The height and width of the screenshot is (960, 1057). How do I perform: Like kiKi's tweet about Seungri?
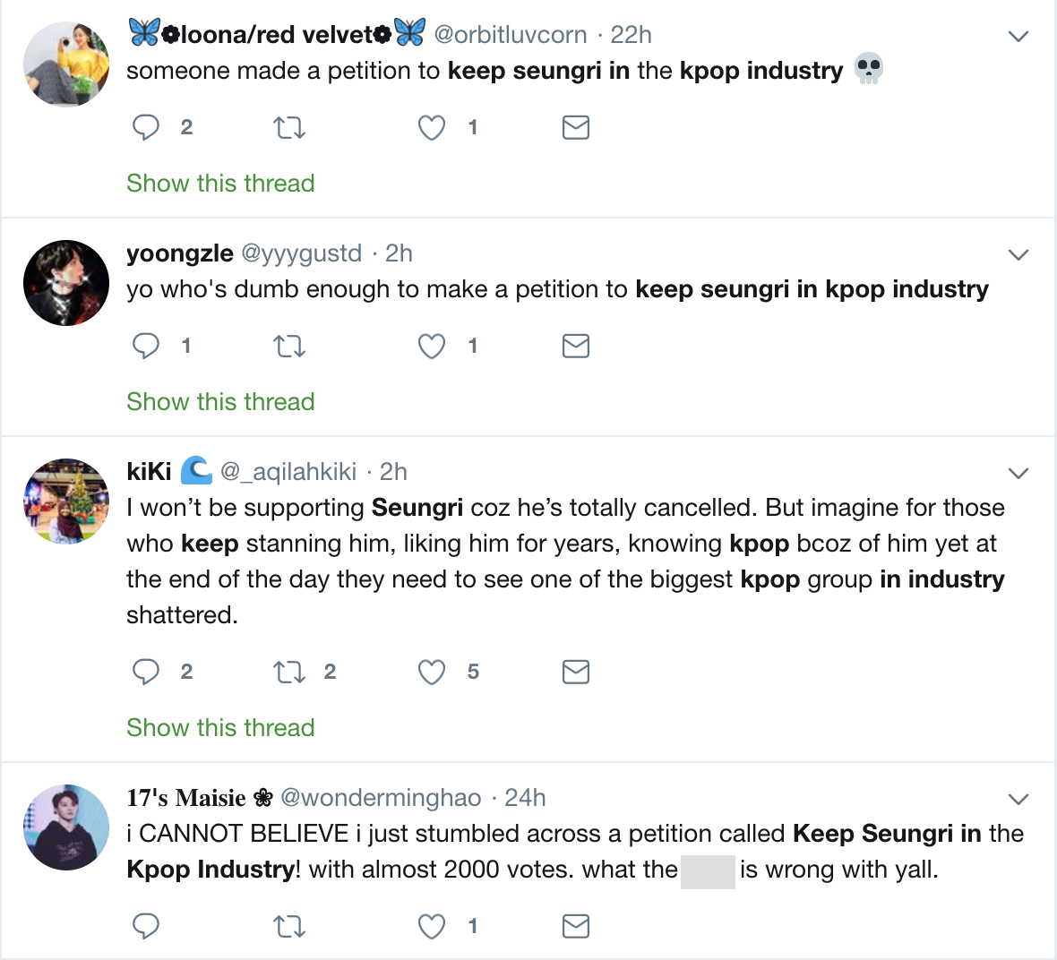point(432,672)
